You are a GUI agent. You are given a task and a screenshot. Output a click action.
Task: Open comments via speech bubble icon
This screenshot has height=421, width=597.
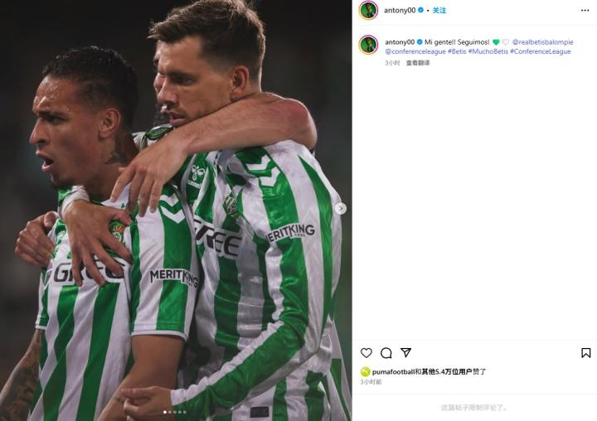pyautogui.click(x=386, y=353)
